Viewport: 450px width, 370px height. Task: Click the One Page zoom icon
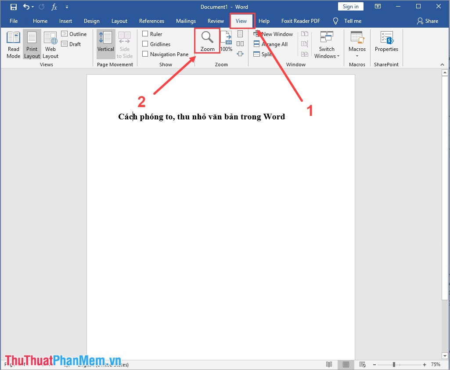[240, 34]
